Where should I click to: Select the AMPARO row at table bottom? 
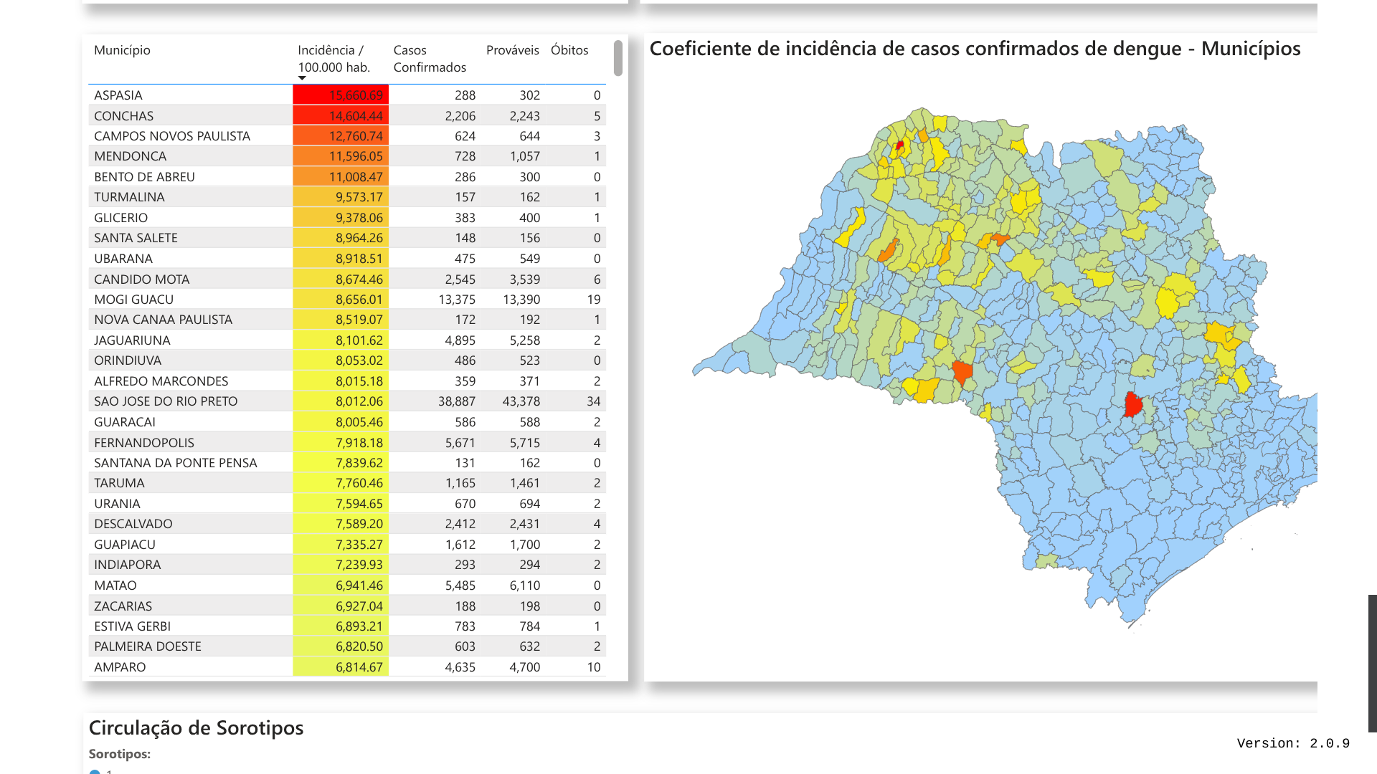[120, 667]
